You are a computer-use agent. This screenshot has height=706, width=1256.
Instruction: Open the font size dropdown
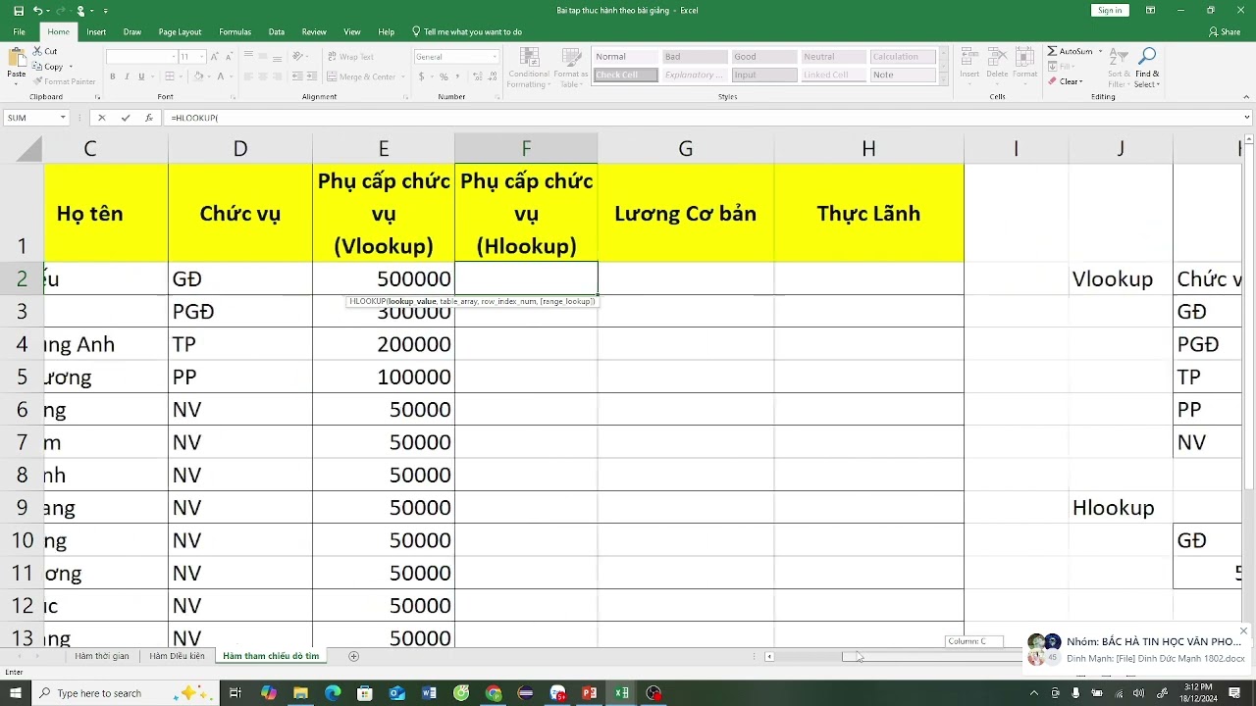(x=201, y=57)
